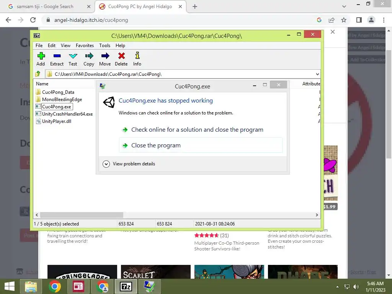Switch to the 7-Zip taskbar button
Screen dimensions: 392x294
tap(126, 286)
